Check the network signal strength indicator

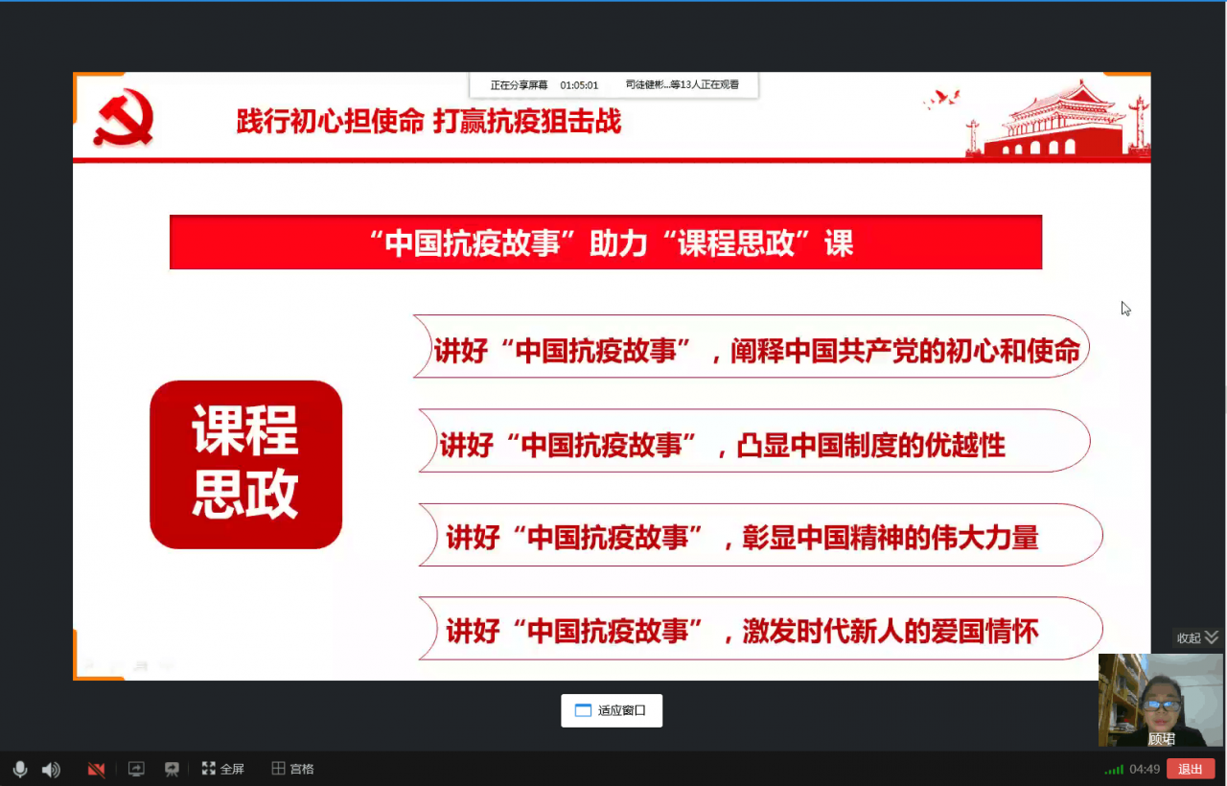1113,768
